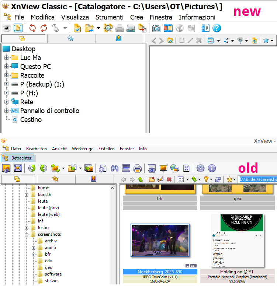
Task: Click fullscreen icon in Italian XnView Classic toolbar
Action: tap(18, 28)
